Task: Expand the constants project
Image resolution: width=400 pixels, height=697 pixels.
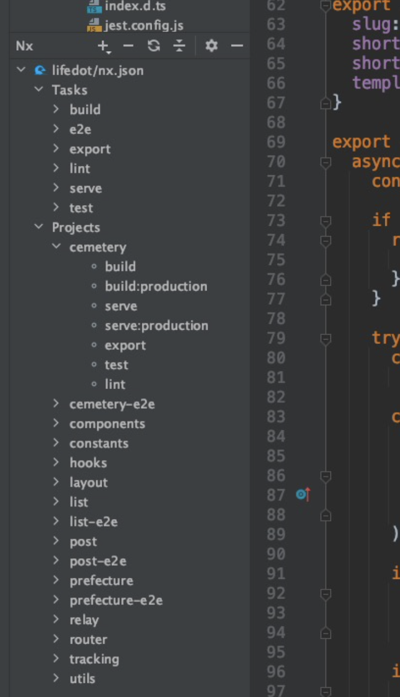Action: tap(56, 443)
